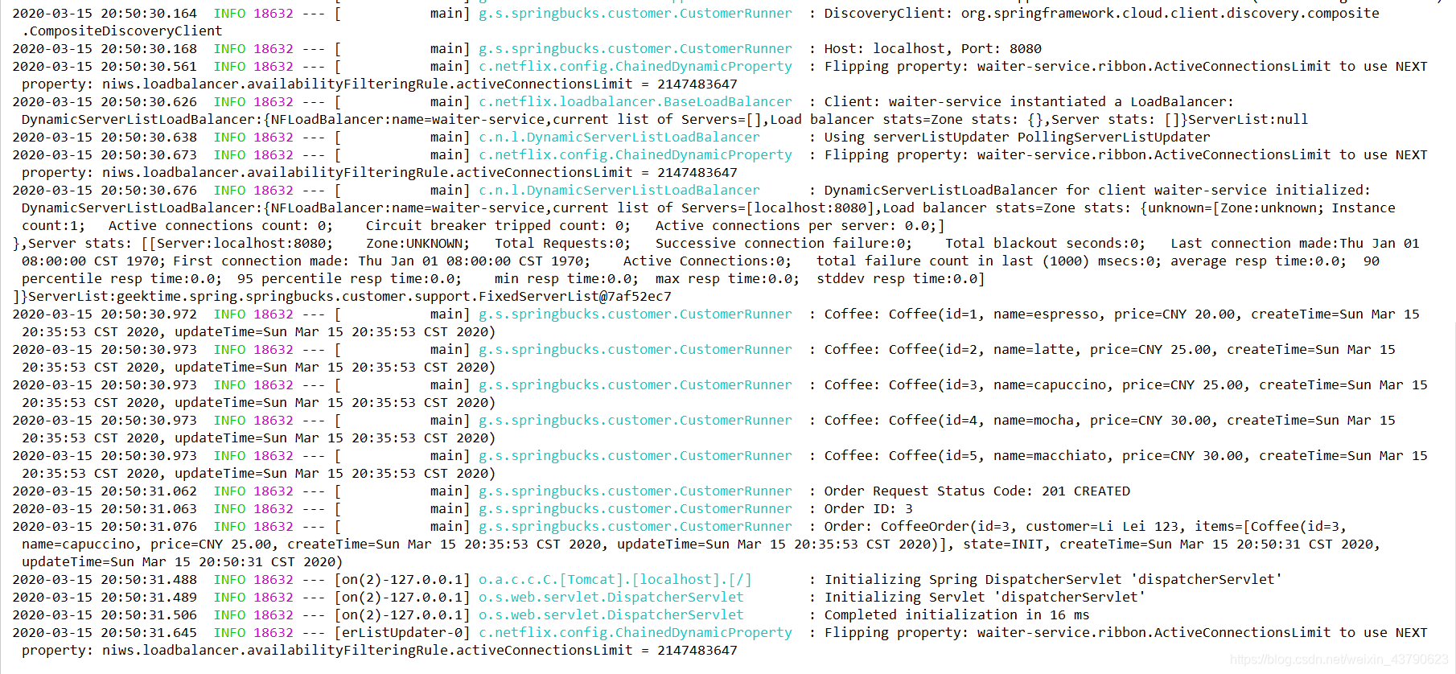1456x674 pixels.
Task: Select the c.netflix.loadbalancer.BaseLoadBalancer class name
Action: (x=635, y=102)
